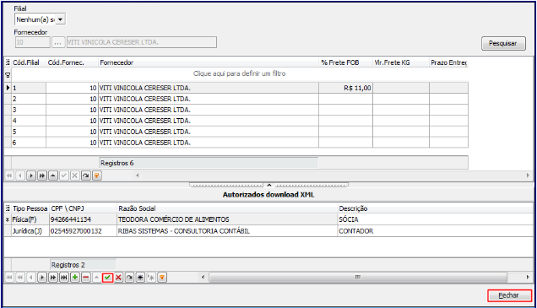Click the Fornecedor name field VITI VINICOLA
537x308 pixels.
[x=142, y=42]
